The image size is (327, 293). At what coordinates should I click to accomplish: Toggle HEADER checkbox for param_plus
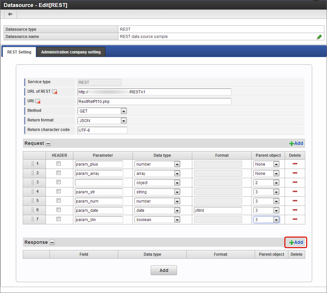click(58, 164)
